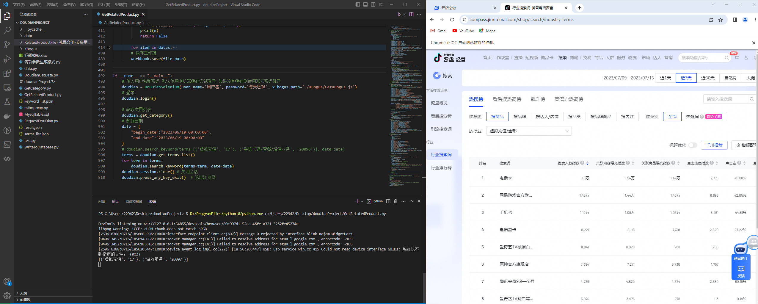Image resolution: width=758 pixels, height=304 pixels.
Task: Open the Run and Debug view
Action: tap(7, 59)
